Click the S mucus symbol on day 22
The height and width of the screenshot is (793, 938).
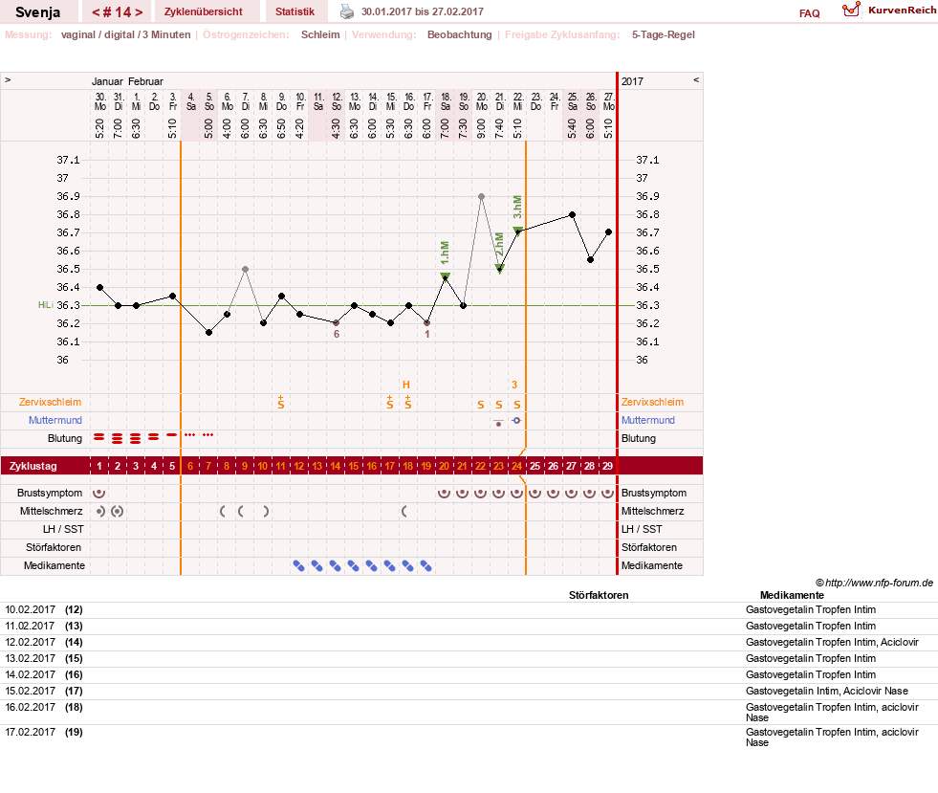[481, 406]
